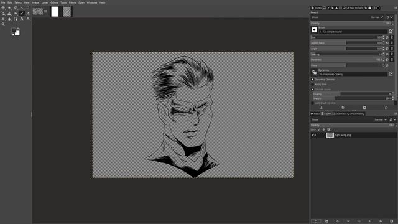Switch to the Paths tab

315,114
